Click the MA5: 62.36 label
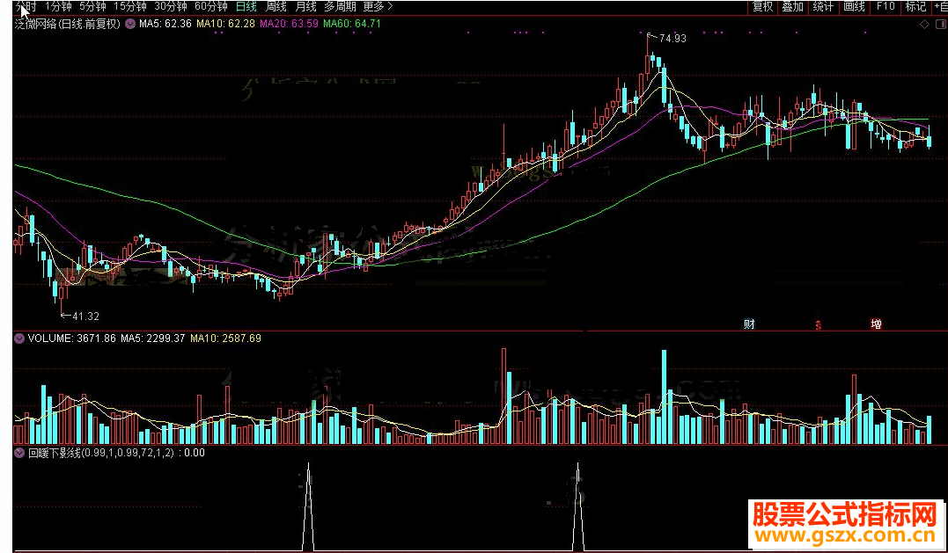Screen dimensions: 948x553 (165, 24)
